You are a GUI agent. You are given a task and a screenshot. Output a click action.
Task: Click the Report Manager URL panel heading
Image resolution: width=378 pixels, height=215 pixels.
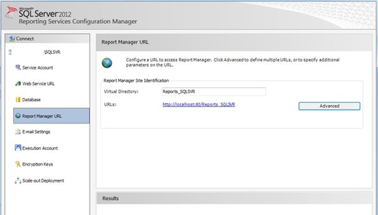tap(125, 42)
